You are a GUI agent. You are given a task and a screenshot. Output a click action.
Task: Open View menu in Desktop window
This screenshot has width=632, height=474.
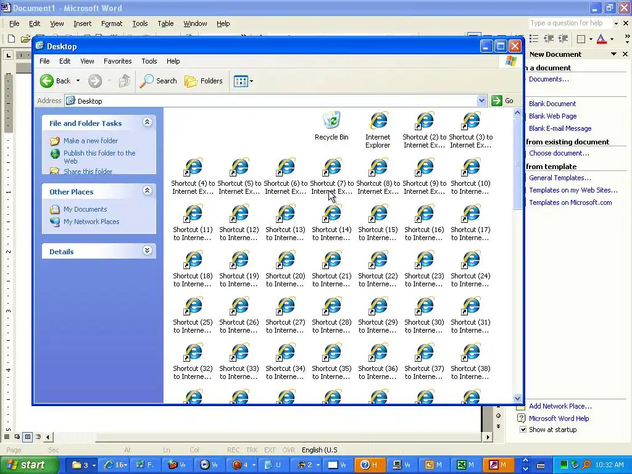pos(87,61)
